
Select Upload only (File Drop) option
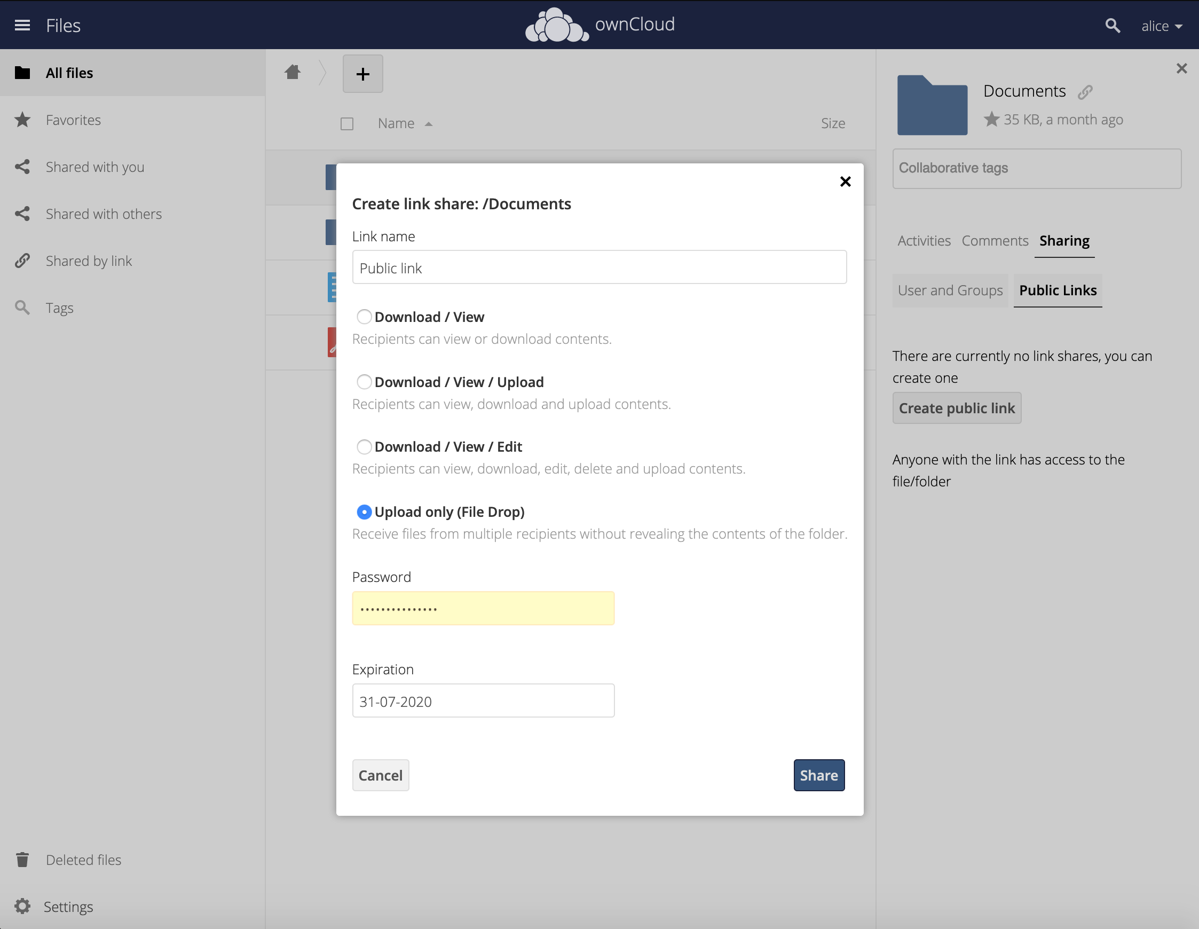364,511
